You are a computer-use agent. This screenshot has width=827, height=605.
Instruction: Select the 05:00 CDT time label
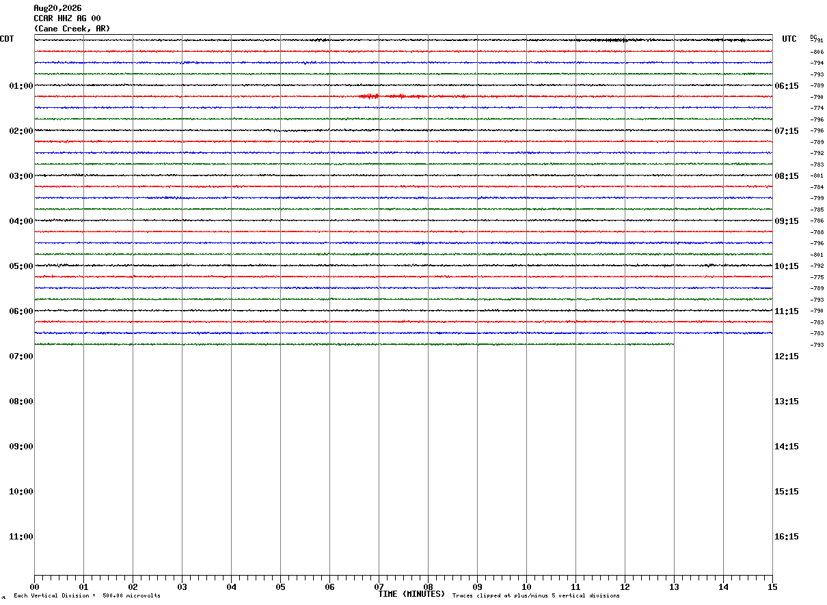(x=21, y=266)
